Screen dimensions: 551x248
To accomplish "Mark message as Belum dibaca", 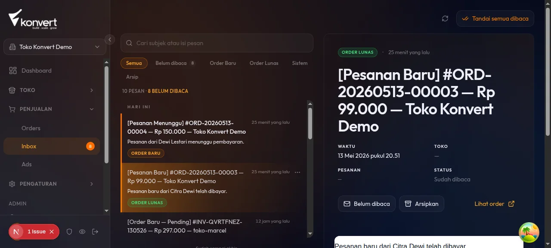I will coord(367,204).
